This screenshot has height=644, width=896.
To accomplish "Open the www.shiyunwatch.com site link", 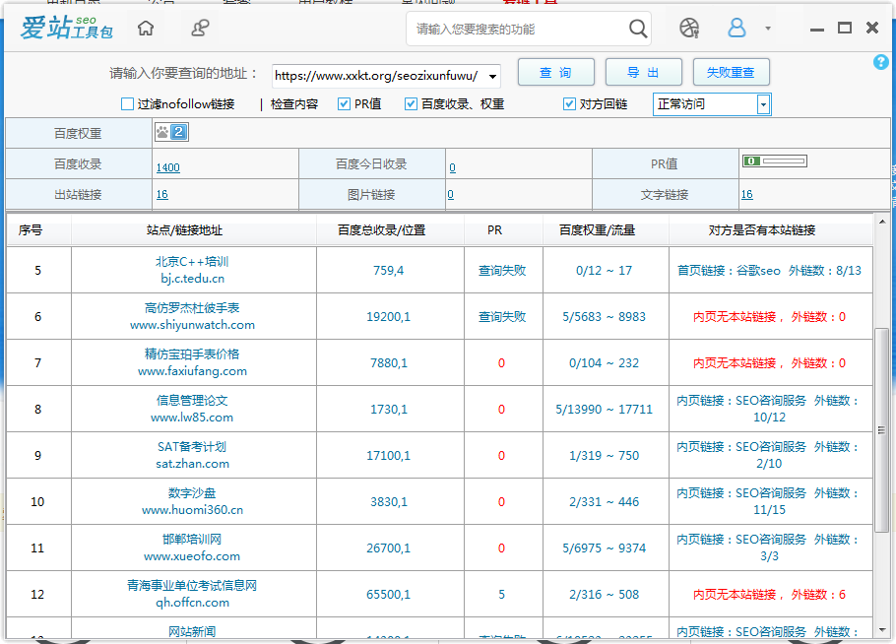I will pos(193,325).
